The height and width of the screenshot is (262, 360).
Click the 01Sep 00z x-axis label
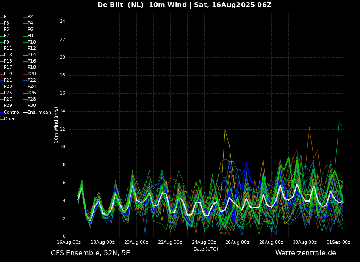coord(338,243)
